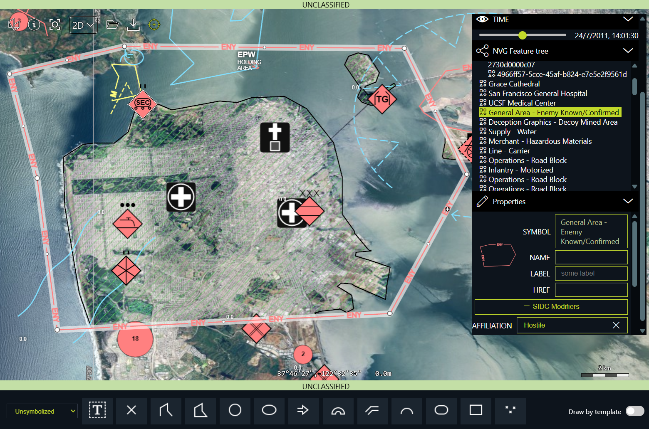Select Line - Carrier tree row

pos(505,151)
